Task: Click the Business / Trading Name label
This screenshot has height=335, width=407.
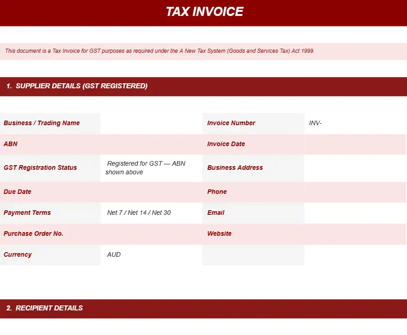Action: (x=41, y=123)
